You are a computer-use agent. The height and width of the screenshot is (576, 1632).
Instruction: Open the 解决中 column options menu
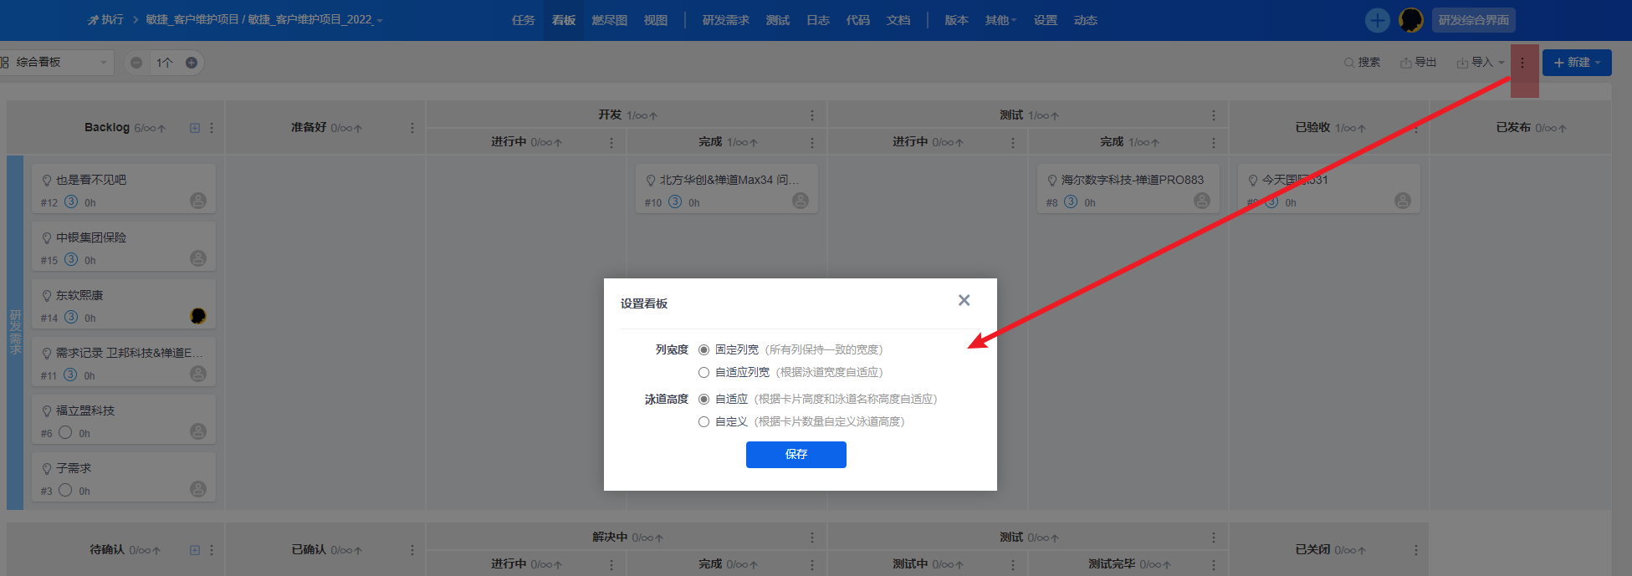(812, 538)
